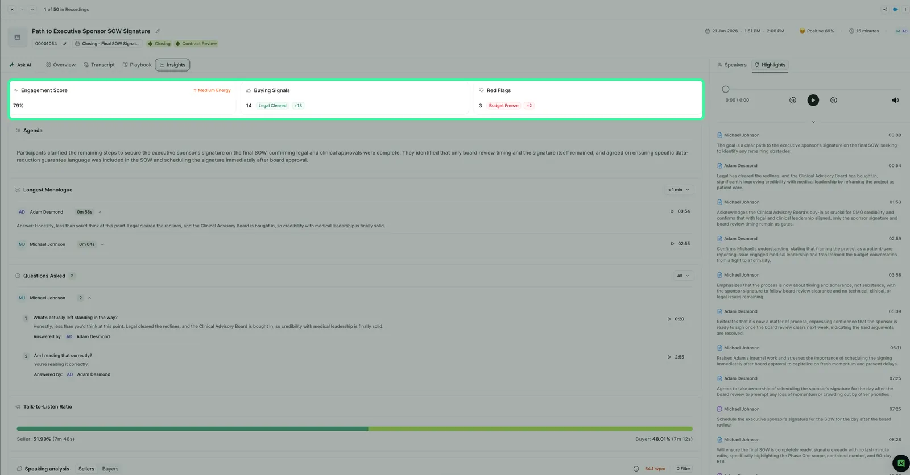
Task: Show the +2 additional red flags
Action: pos(529,106)
